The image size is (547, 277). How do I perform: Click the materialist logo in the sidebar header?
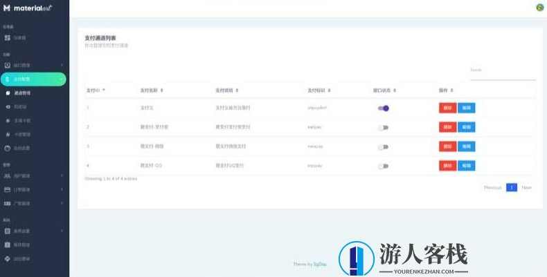point(28,8)
